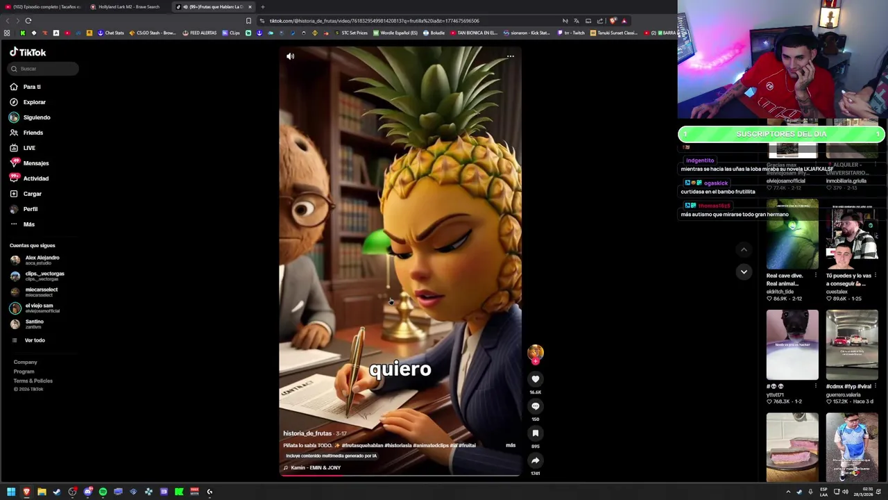This screenshot has width=888, height=500.
Task: Switch to Tacaños episode YouTube tab
Action: [43, 7]
